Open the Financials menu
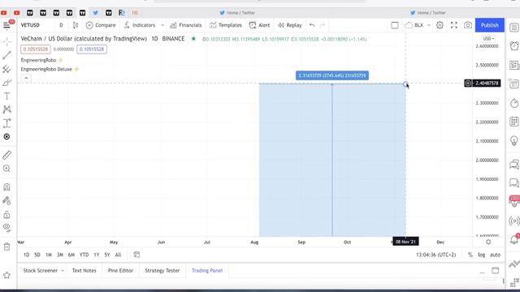This screenshot has width=520, height=292. [186, 25]
